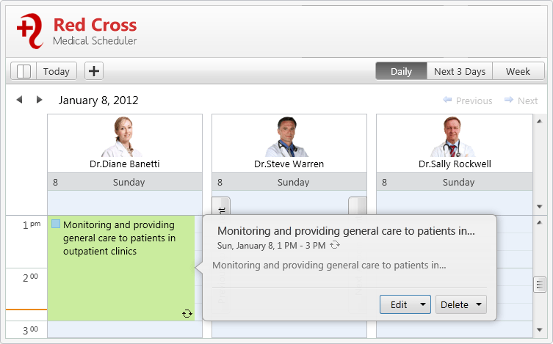Switch to Daily view

(x=401, y=71)
